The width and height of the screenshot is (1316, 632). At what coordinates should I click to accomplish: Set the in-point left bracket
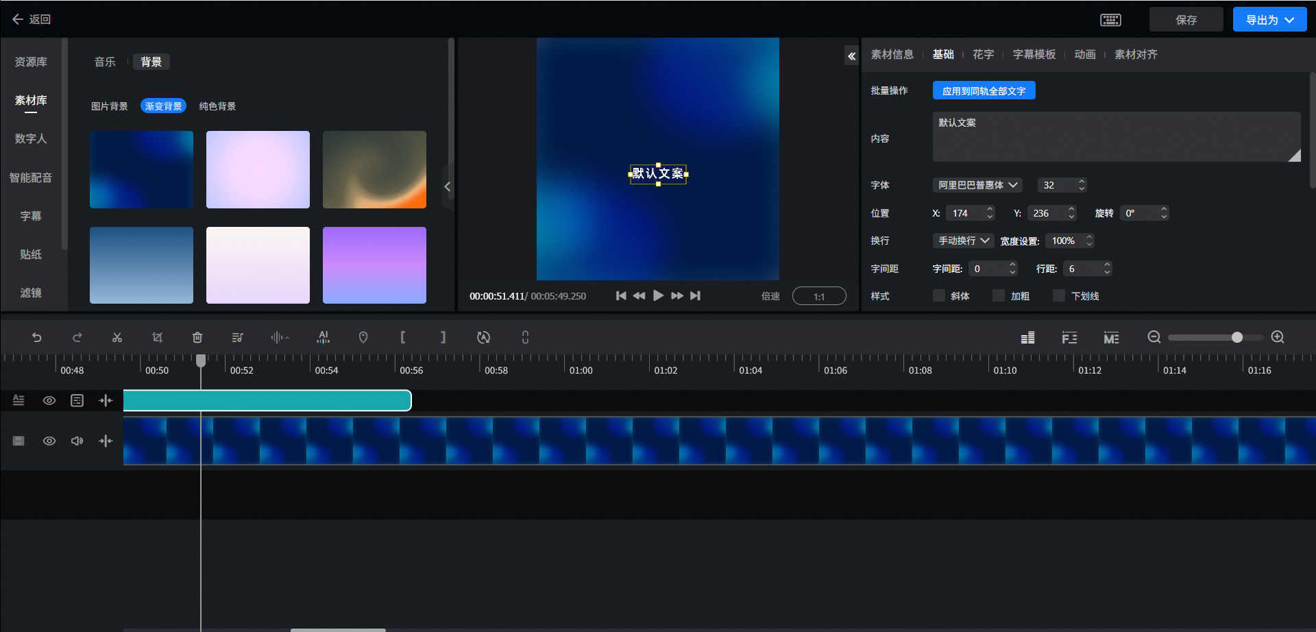(x=403, y=337)
